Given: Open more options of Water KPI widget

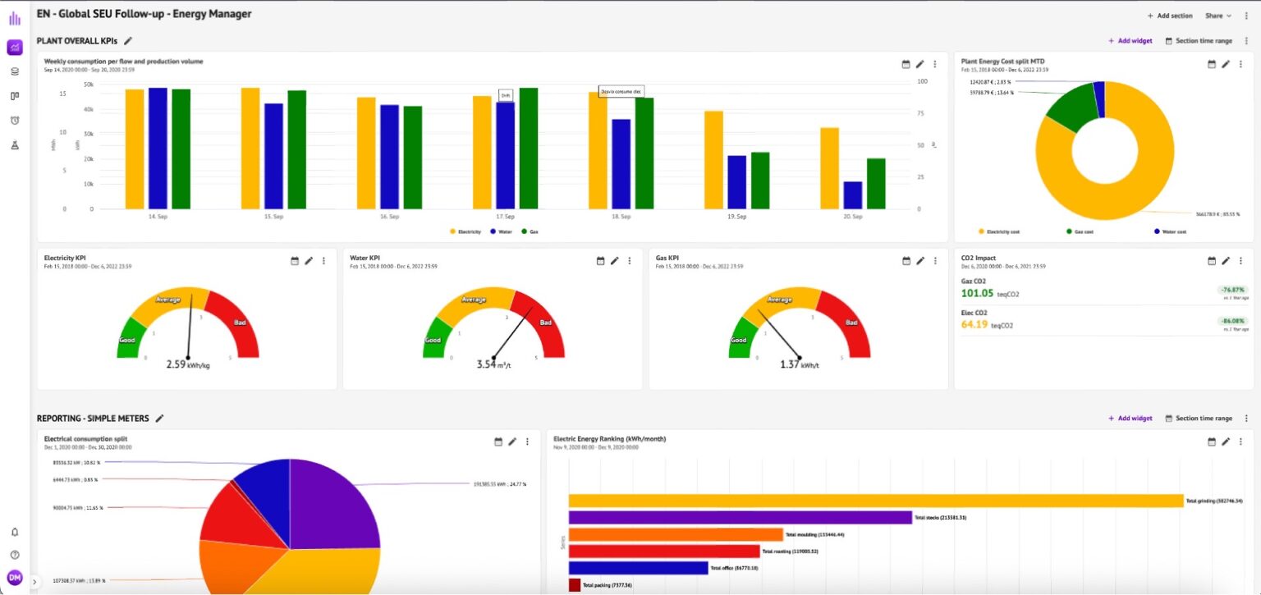Looking at the screenshot, I should (630, 260).
